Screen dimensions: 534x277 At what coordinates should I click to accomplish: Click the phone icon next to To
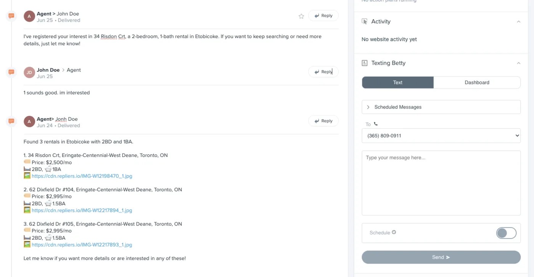click(x=376, y=124)
